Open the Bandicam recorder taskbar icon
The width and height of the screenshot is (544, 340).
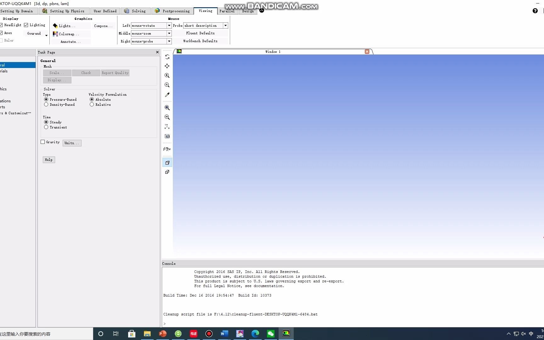click(209, 334)
